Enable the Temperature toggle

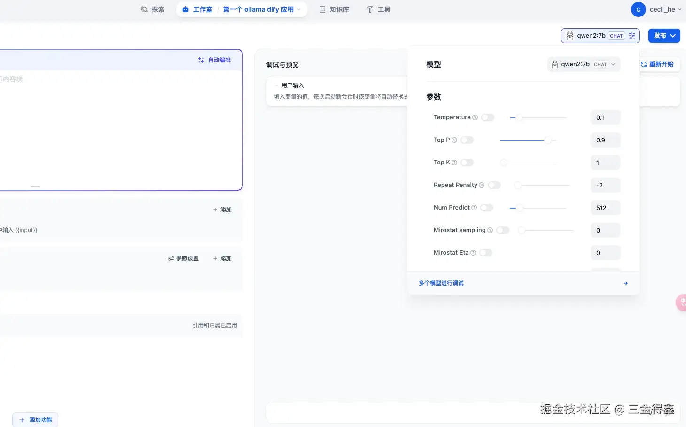(x=488, y=117)
